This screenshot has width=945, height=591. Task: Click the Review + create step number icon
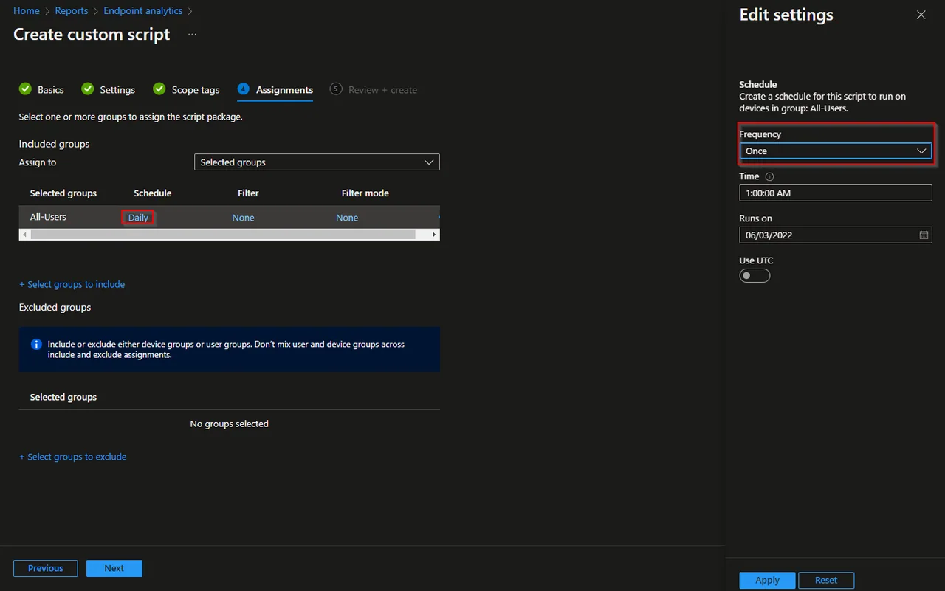coord(336,89)
